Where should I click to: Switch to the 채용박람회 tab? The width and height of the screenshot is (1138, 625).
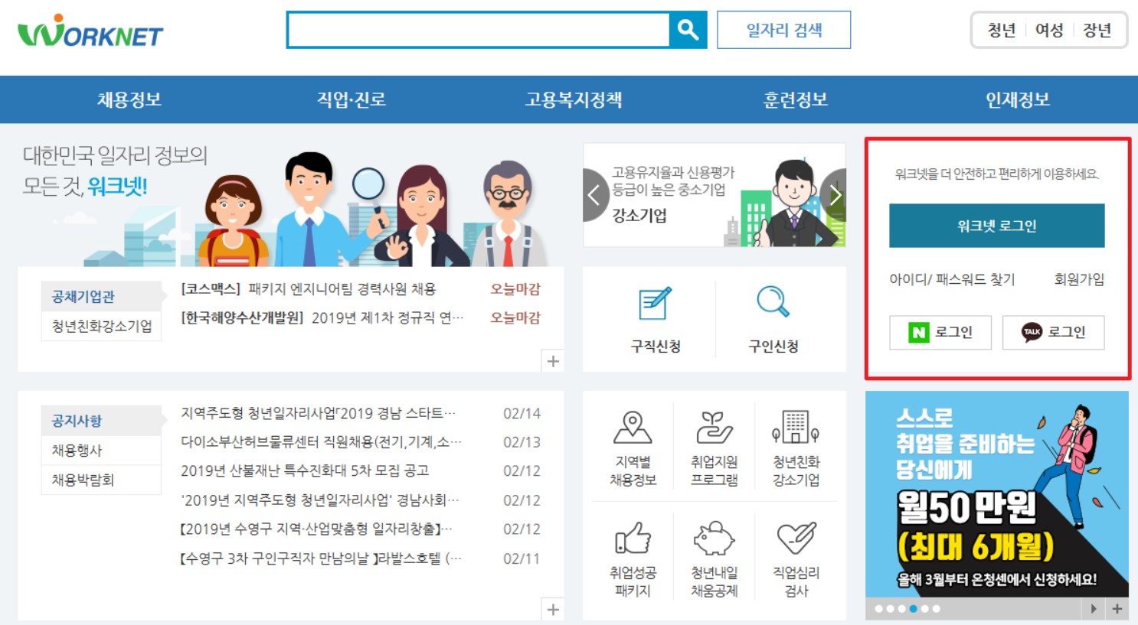pos(101,480)
